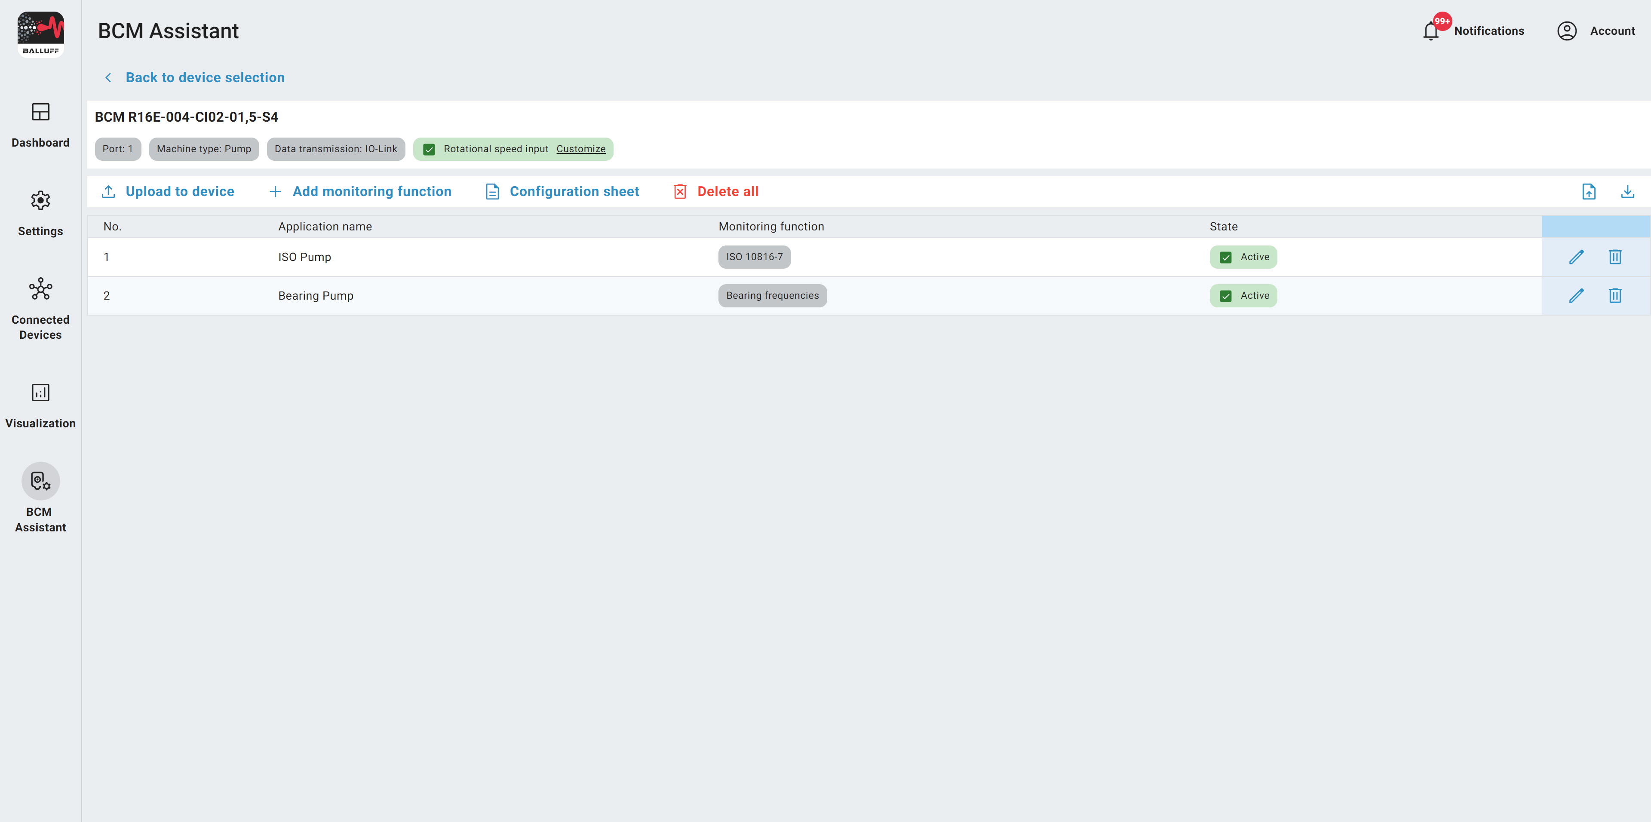Open notifications bell icon
Screen dimensions: 1651x822
coord(1430,31)
